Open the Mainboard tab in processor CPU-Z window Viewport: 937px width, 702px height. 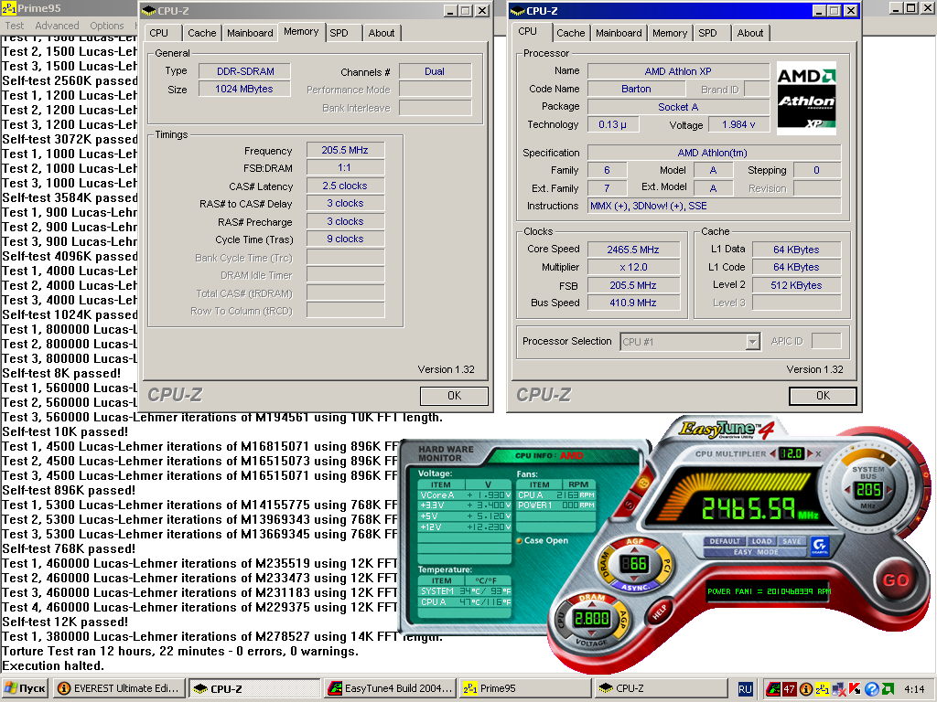tap(618, 33)
